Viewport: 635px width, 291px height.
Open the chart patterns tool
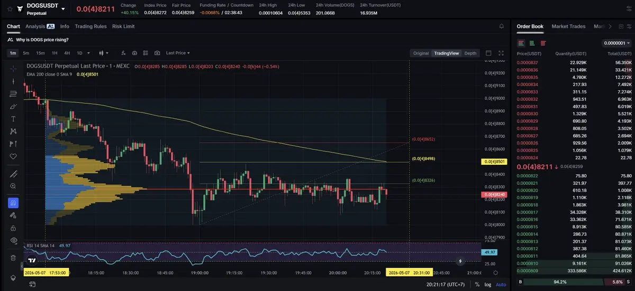[x=13, y=132]
